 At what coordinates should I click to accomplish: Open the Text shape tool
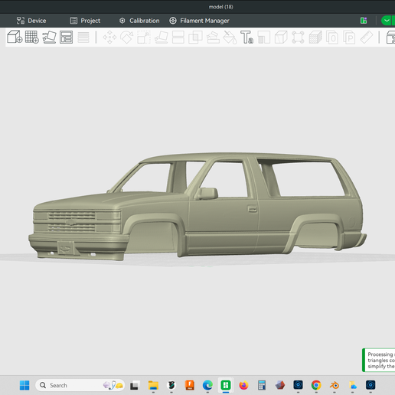pyautogui.click(x=246, y=38)
